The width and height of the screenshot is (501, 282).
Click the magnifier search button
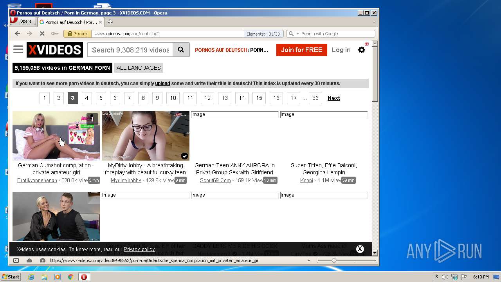[181, 50]
